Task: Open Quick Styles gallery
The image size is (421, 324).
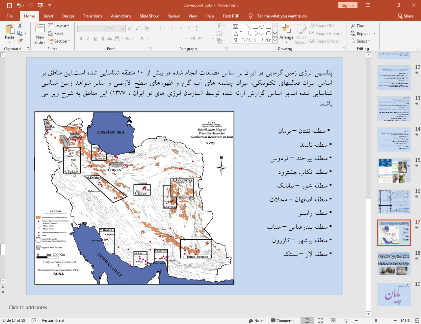Action: 301,34
